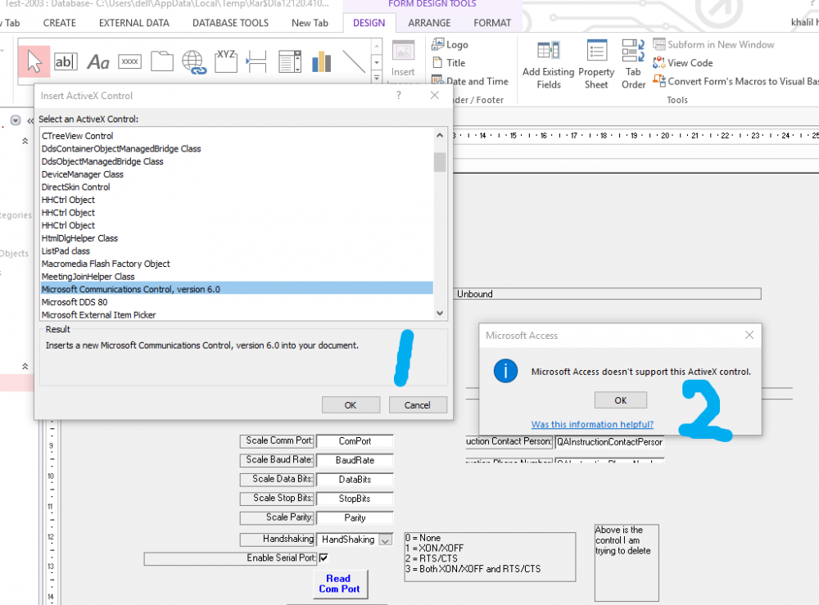This screenshot has width=819, height=605.
Task: Switch to the CREATE ribbon tab
Action: 60,23
